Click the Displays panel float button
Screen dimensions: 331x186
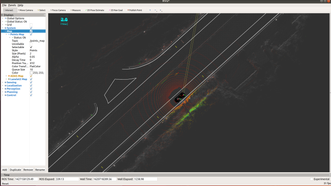(45, 15)
